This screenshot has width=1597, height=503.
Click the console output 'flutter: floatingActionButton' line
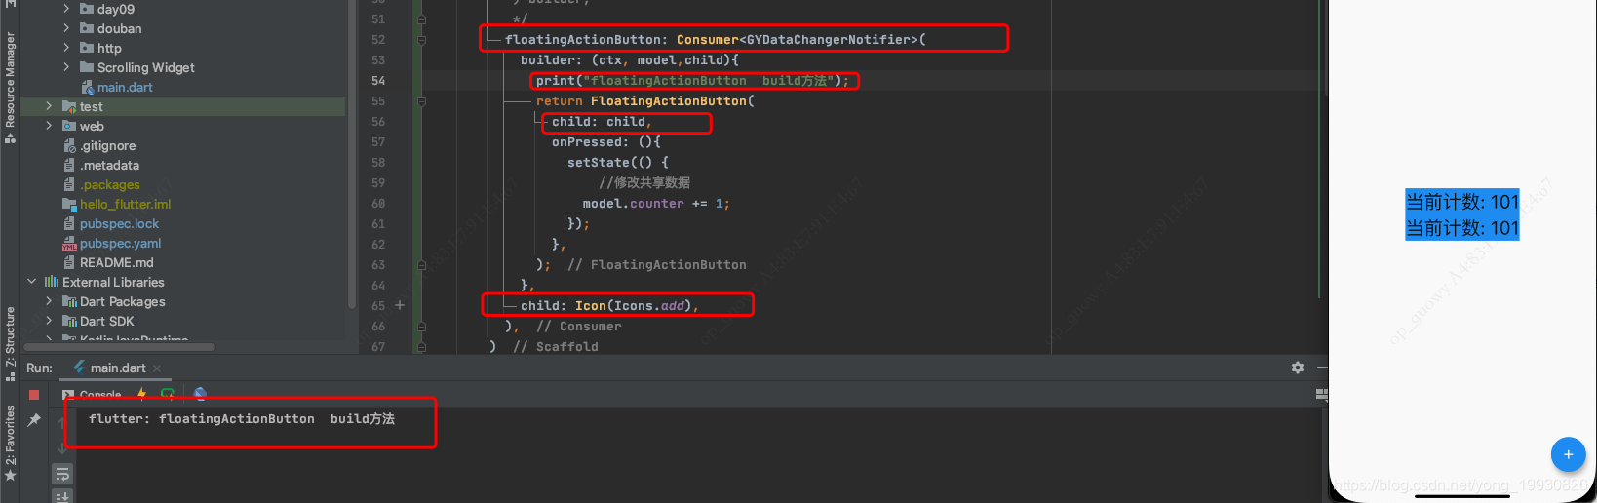coord(242,419)
